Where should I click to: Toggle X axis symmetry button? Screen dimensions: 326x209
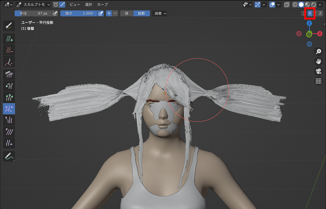310,13
